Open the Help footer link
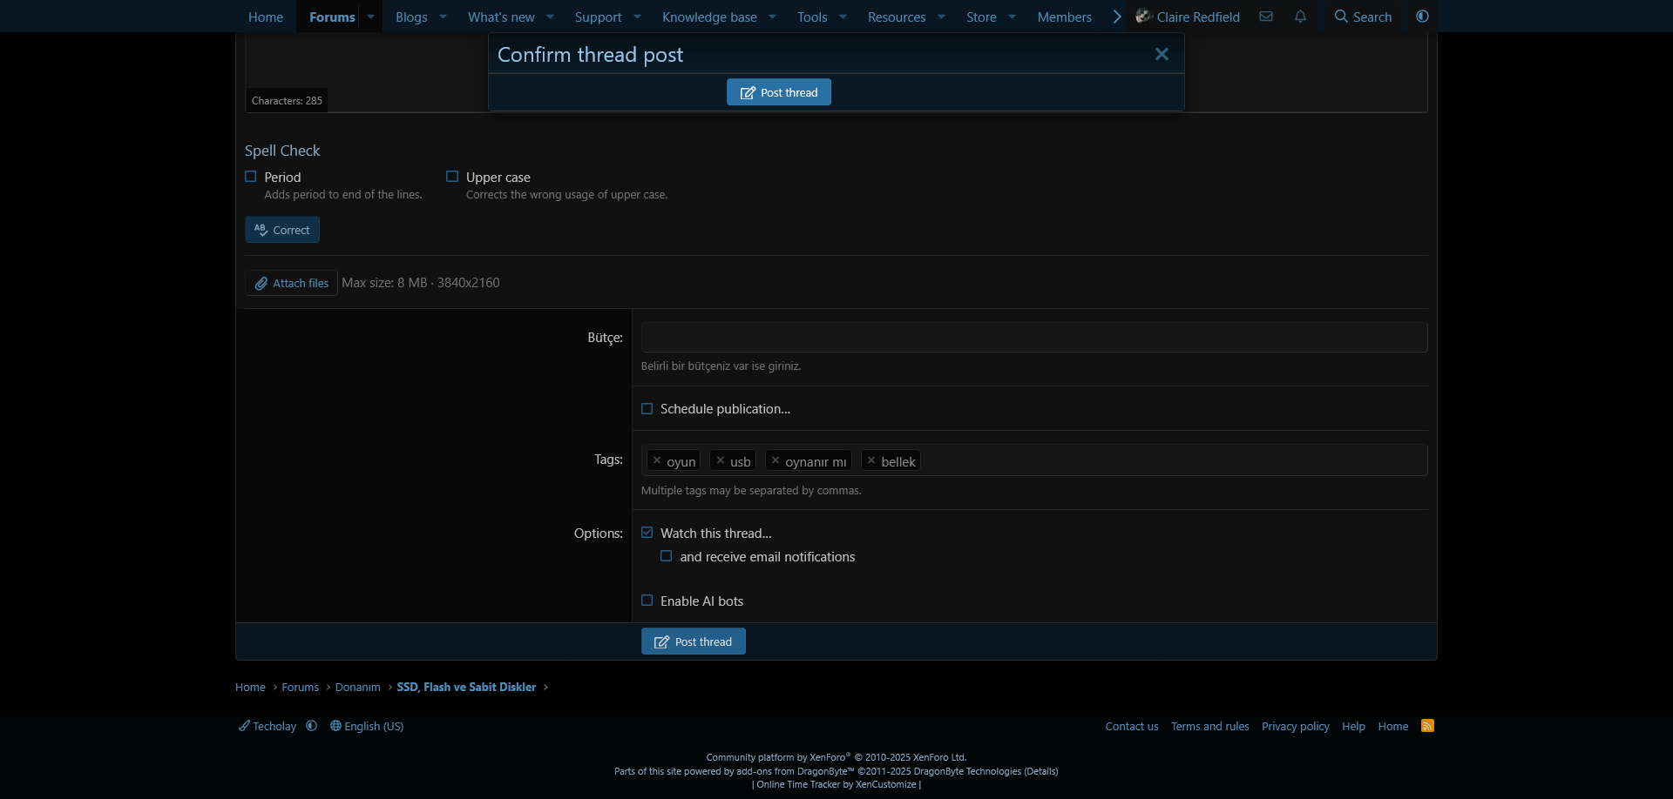This screenshot has width=1673, height=799. pos(1353,726)
